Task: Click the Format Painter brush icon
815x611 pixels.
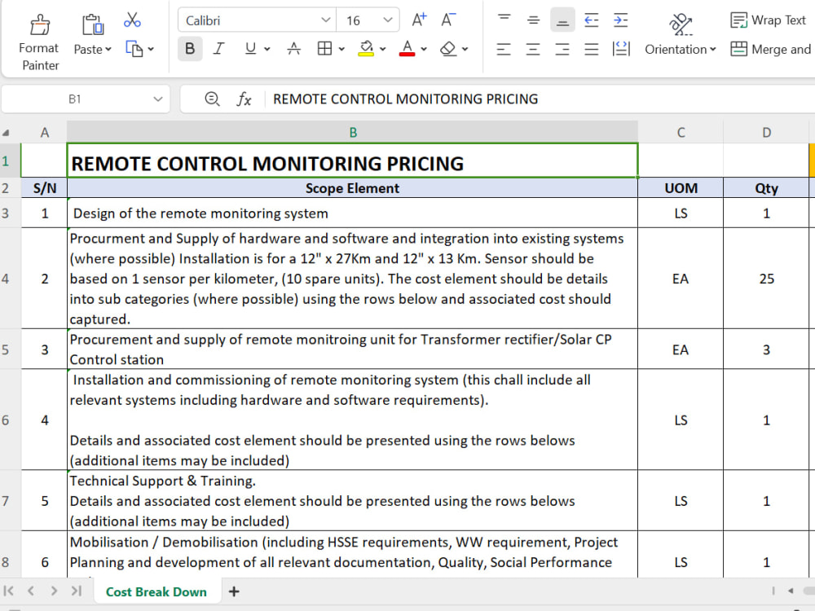Action: [40, 24]
